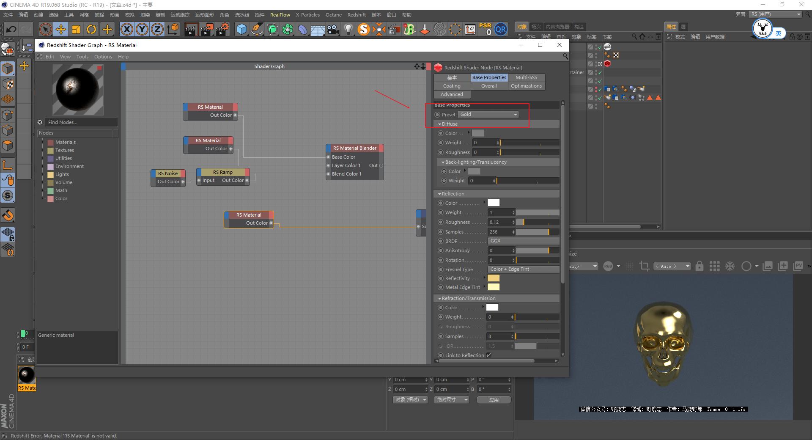Open the Preset dropdown showing Gold
This screenshot has height=440, width=812.
[488, 114]
